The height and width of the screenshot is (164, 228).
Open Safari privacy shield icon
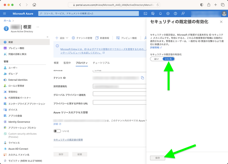coord(202,5)
